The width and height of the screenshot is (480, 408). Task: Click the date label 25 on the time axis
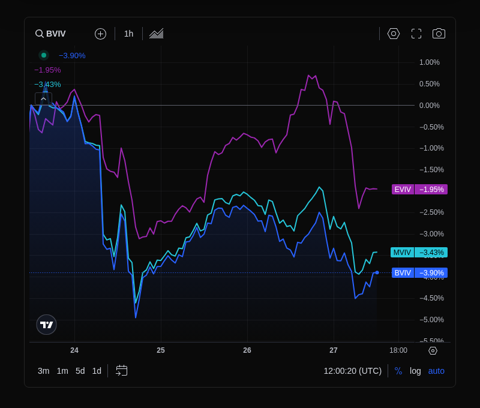coord(161,350)
